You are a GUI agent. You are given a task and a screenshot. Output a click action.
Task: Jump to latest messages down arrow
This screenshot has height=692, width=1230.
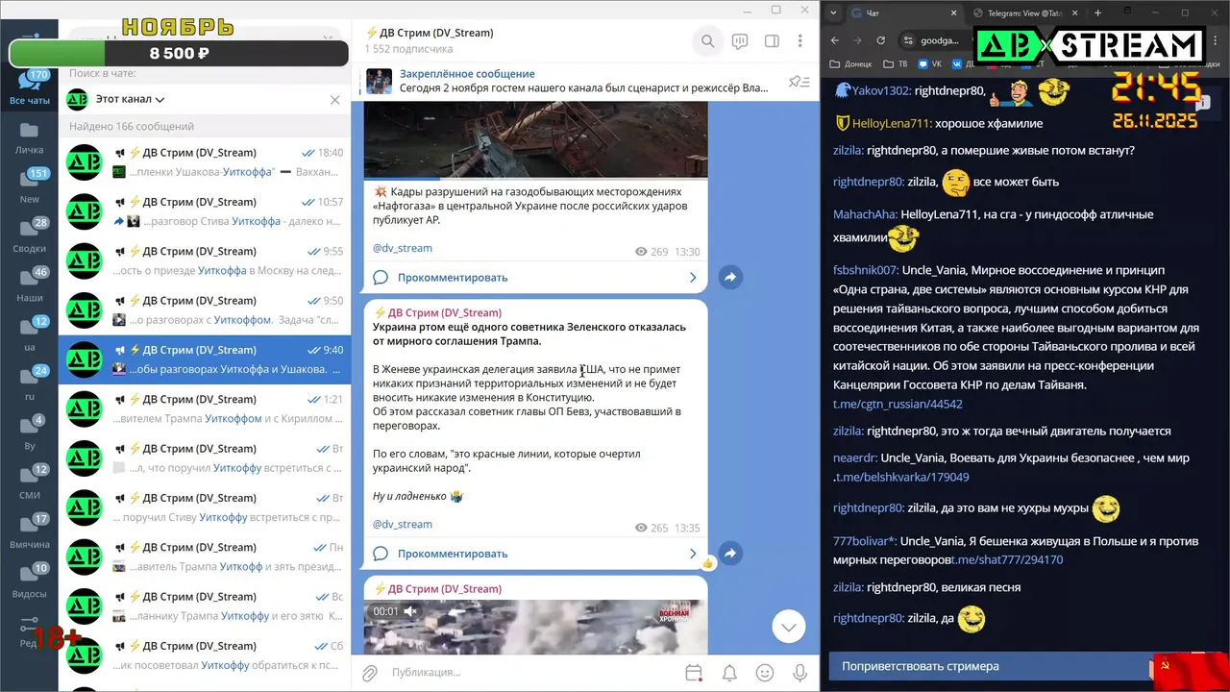(788, 627)
